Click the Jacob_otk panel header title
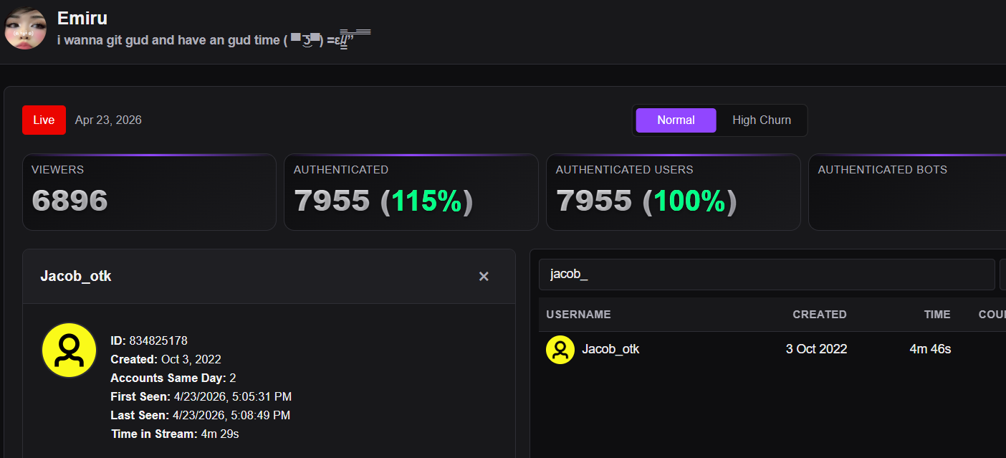1006x458 pixels. coord(76,276)
